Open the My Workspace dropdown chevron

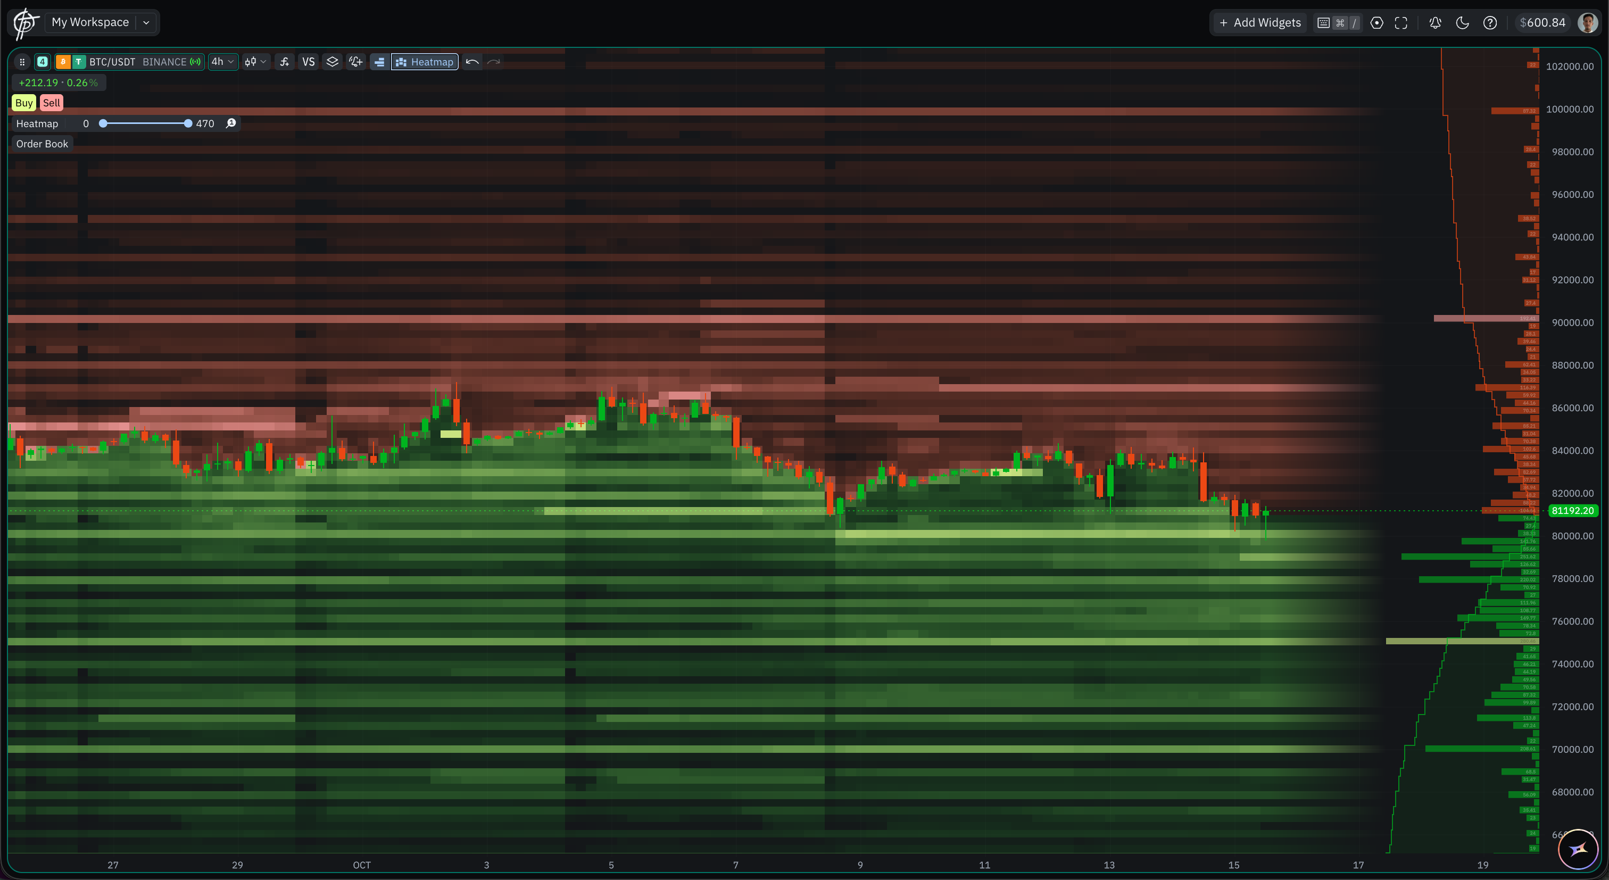click(x=146, y=22)
